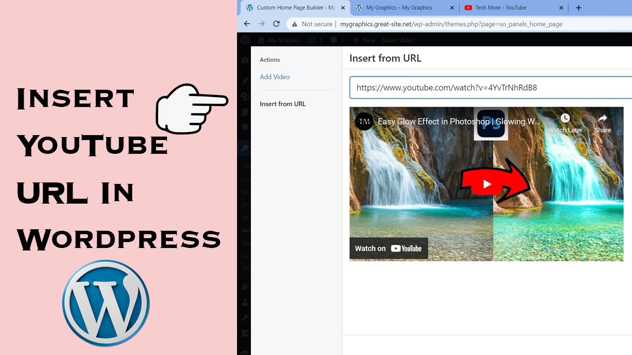
Task: Click the Insert from URL heading
Action: (385, 58)
